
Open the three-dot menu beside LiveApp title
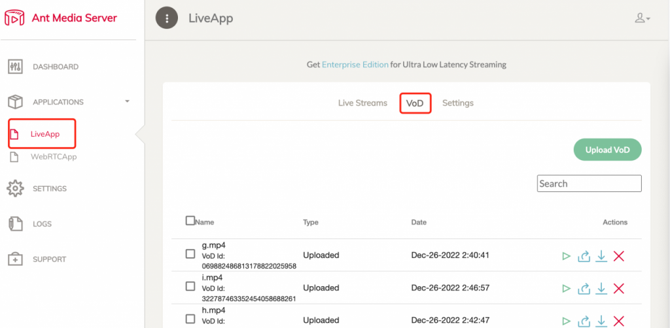pyautogui.click(x=167, y=18)
